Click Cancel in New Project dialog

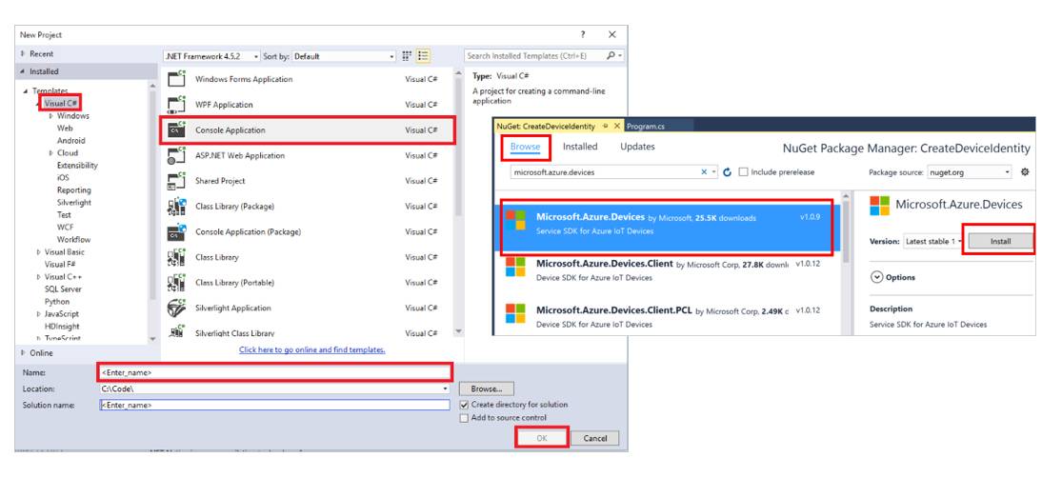pyautogui.click(x=594, y=437)
